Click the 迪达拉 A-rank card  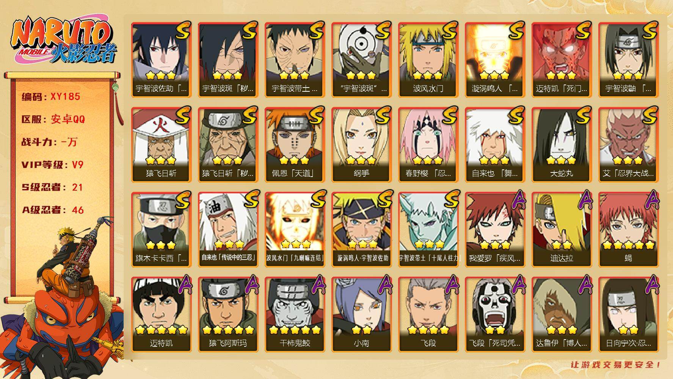coord(562,230)
